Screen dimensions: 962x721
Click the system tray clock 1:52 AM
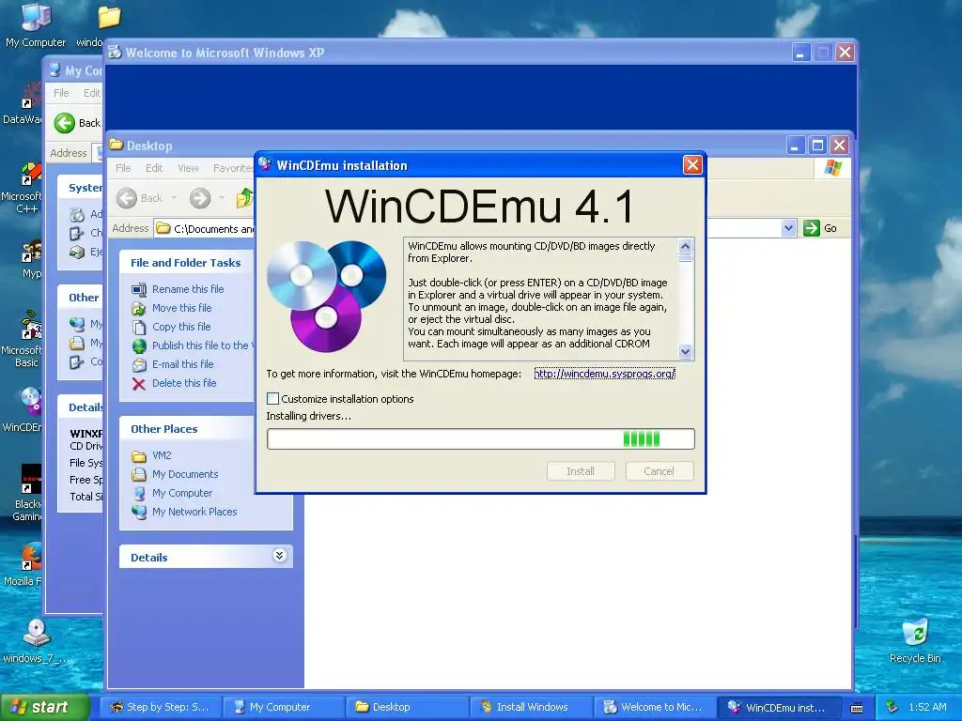click(927, 707)
